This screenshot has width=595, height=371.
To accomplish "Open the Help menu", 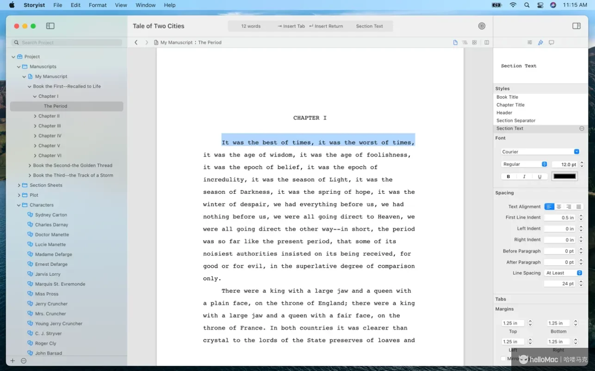I will [170, 5].
